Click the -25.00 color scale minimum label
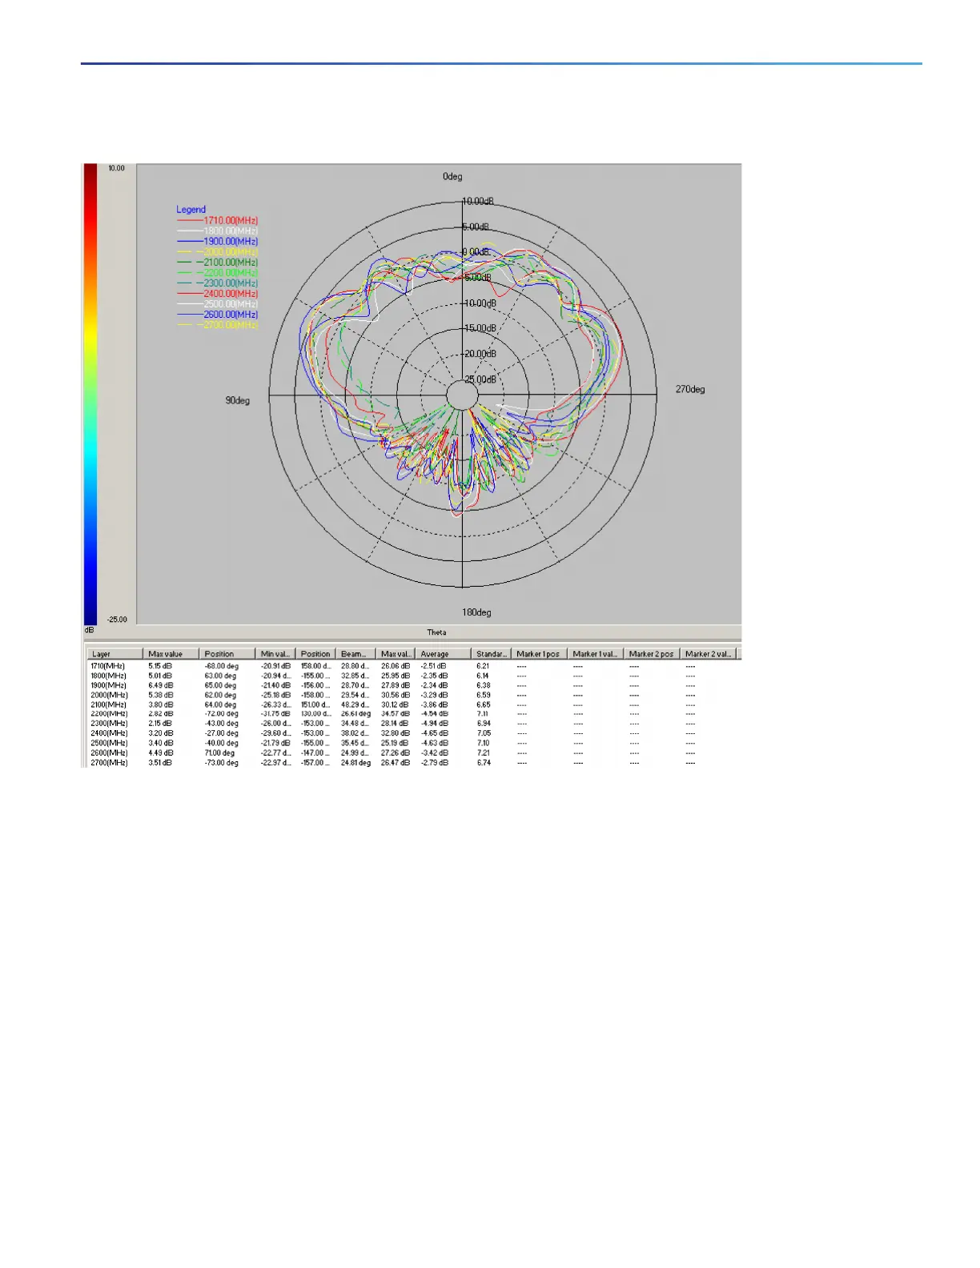Image resolution: width=980 pixels, height=1268 pixels. (x=117, y=620)
